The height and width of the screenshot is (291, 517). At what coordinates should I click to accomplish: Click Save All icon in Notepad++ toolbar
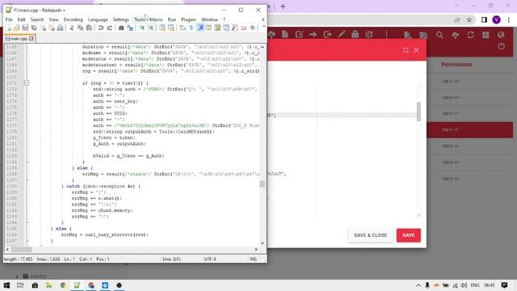click(x=34, y=28)
